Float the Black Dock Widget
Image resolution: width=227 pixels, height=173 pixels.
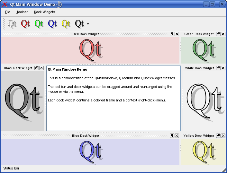(x=37, y=68)
